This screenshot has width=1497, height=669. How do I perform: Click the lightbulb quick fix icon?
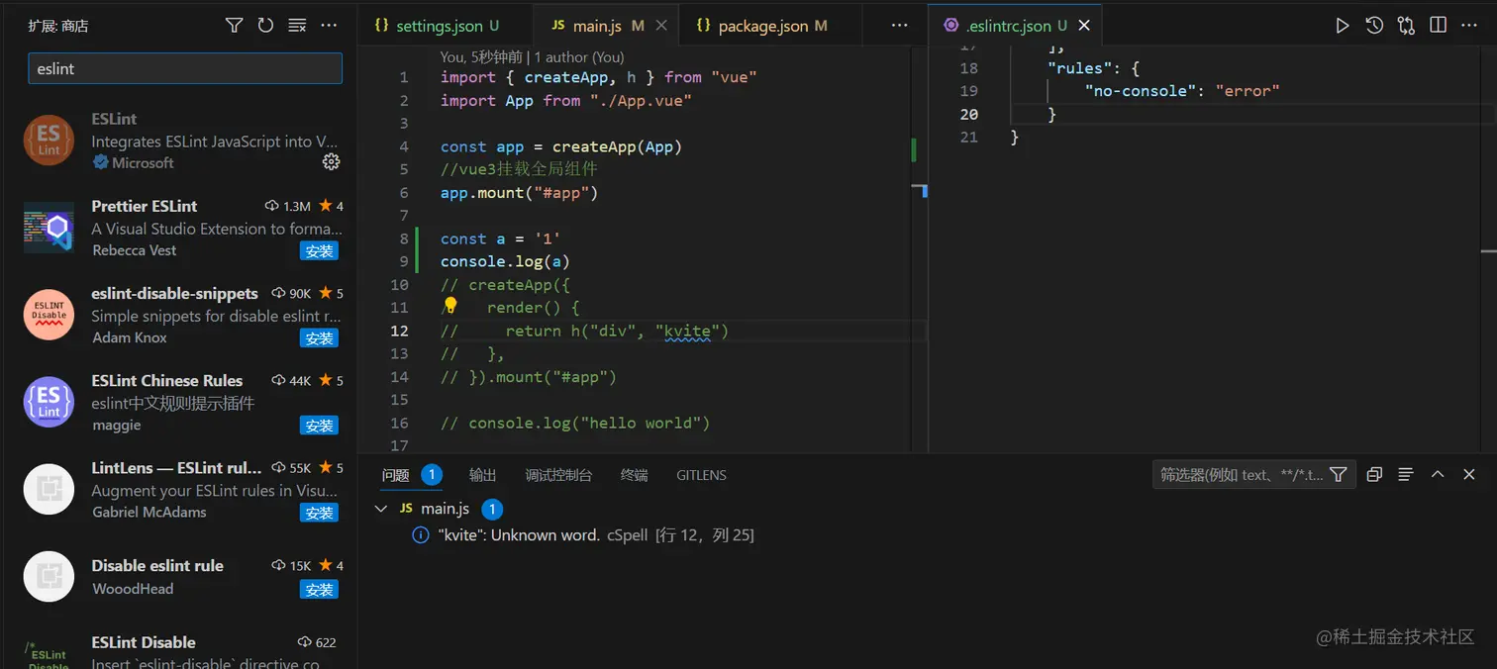coord(449,305)
